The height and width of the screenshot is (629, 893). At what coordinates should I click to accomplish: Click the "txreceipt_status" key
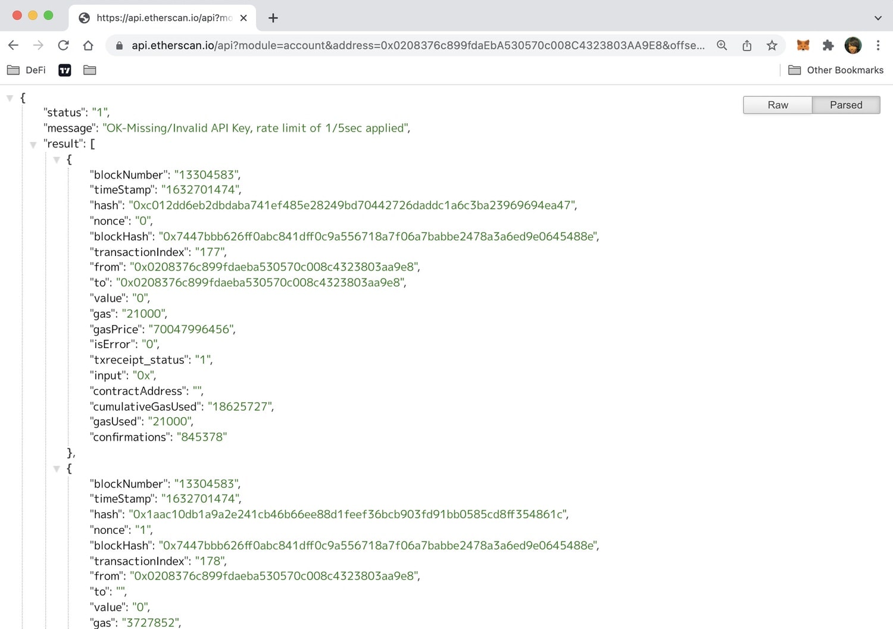coord(139,360)
